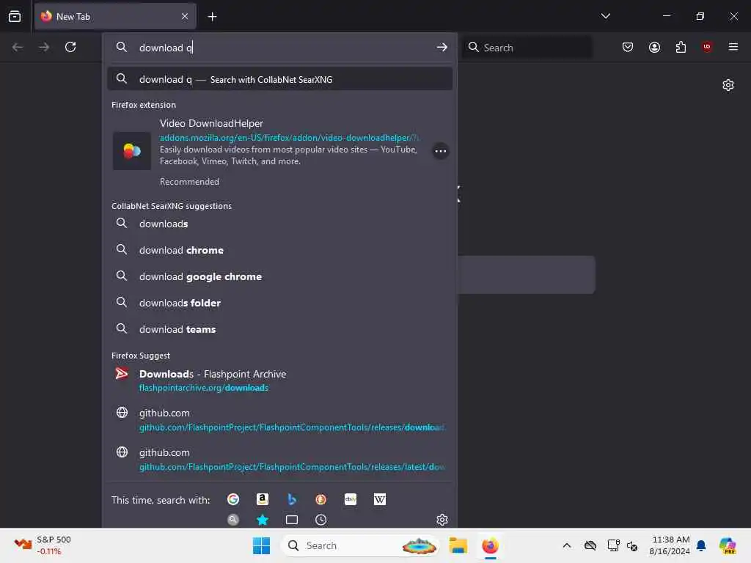The width and height of the screenshot is (751, 563).
Task: Search open tabs only via tab icon
Action: coord(292,520)
